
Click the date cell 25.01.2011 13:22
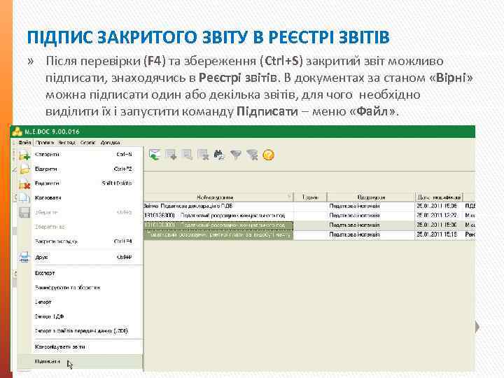coord(437,216)
